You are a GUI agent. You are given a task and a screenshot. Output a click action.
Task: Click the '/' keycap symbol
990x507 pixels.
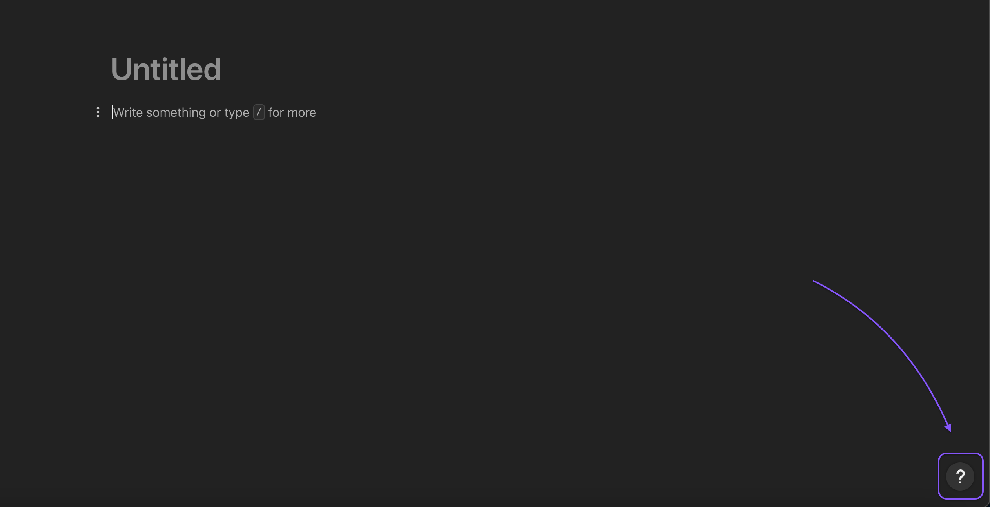coord(259,112)
